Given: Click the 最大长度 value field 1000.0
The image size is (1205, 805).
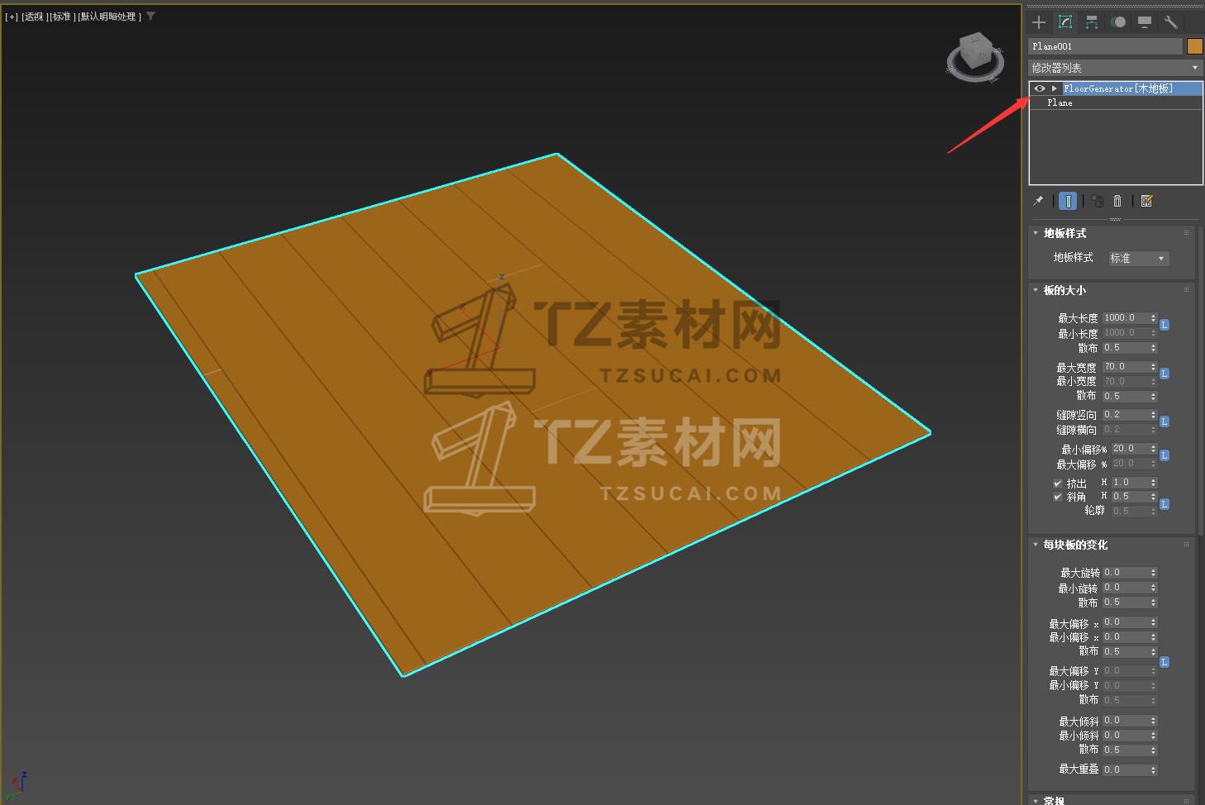Looking at the screenshot, I should [x=1126, y=318].
